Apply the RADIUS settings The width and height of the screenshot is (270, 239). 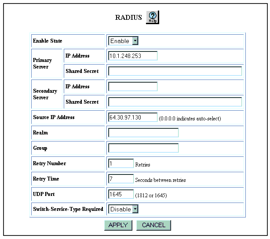[x=118, y=225]
